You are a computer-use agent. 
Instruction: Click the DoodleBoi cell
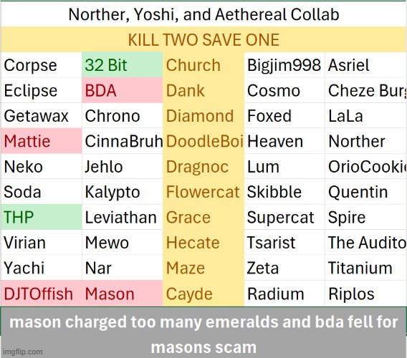click(203, 141)
